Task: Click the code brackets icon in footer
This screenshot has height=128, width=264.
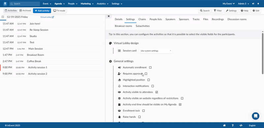Action: tap(241, 125)
